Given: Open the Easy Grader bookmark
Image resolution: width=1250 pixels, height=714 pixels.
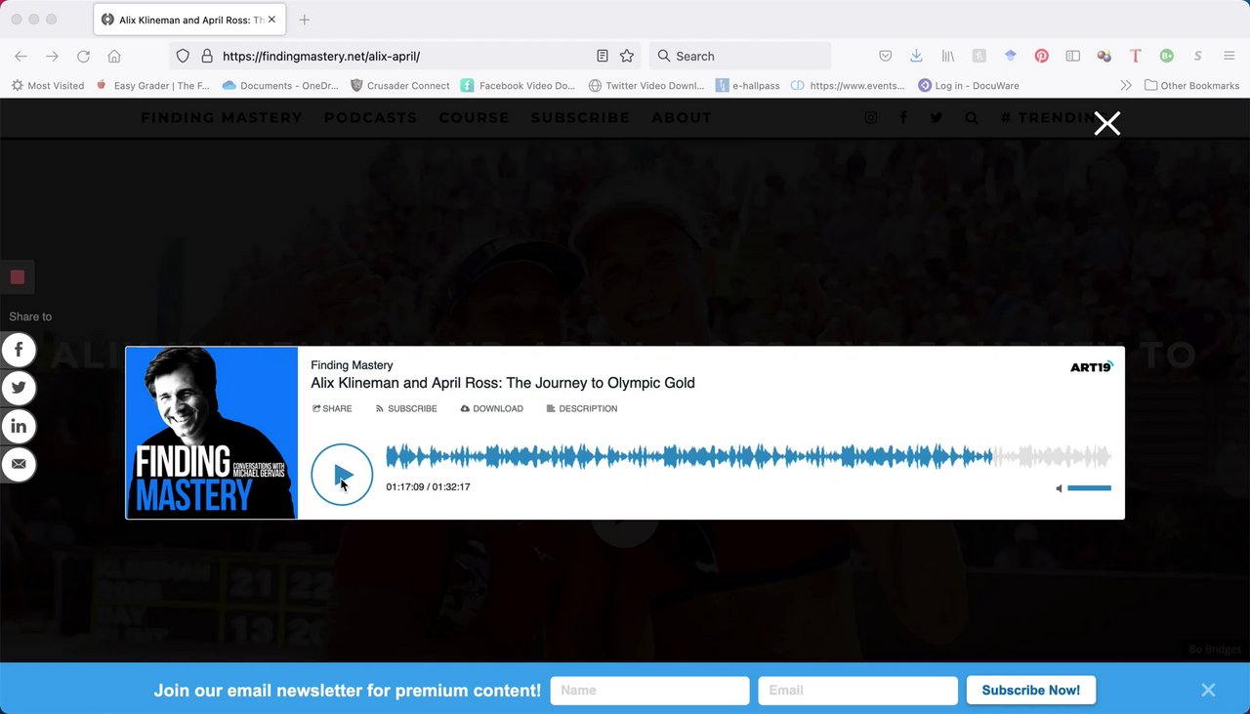Looking at the screenshot, I should [153, 85].
